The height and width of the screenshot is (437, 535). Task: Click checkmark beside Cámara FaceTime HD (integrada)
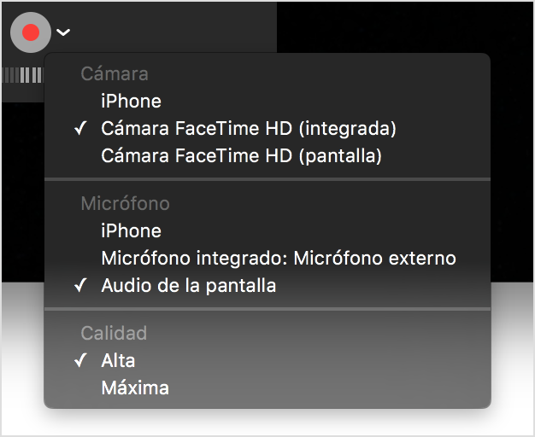click(80, 128)
